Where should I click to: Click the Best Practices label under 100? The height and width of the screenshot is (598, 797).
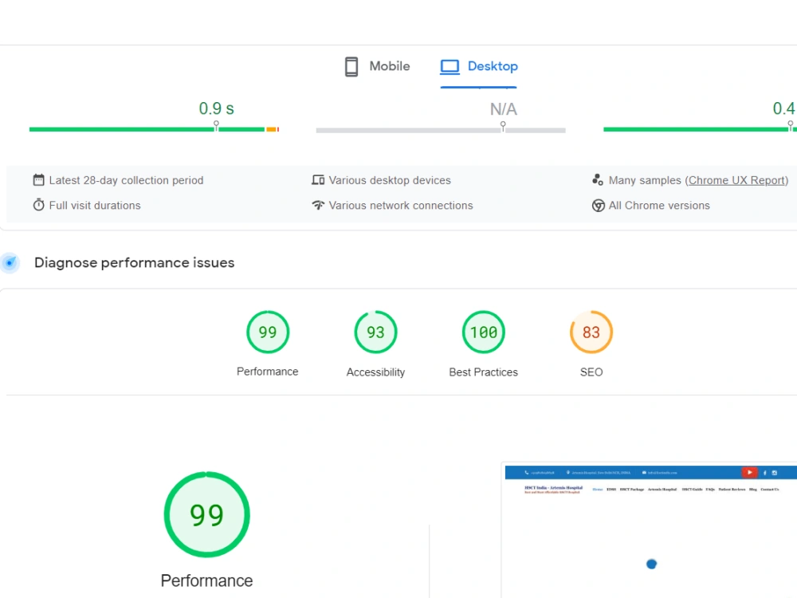tap(484, 372)
